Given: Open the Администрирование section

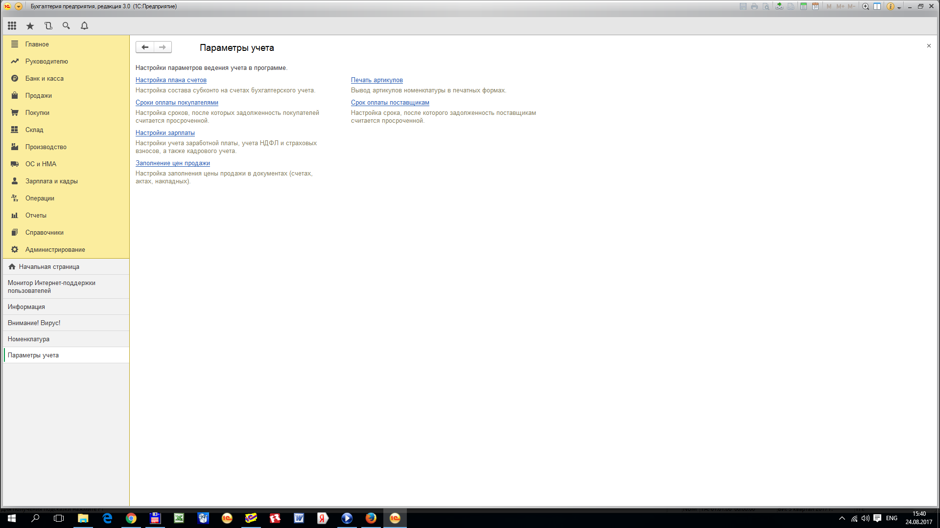Looking at the screenshot, I should (55, 249).
